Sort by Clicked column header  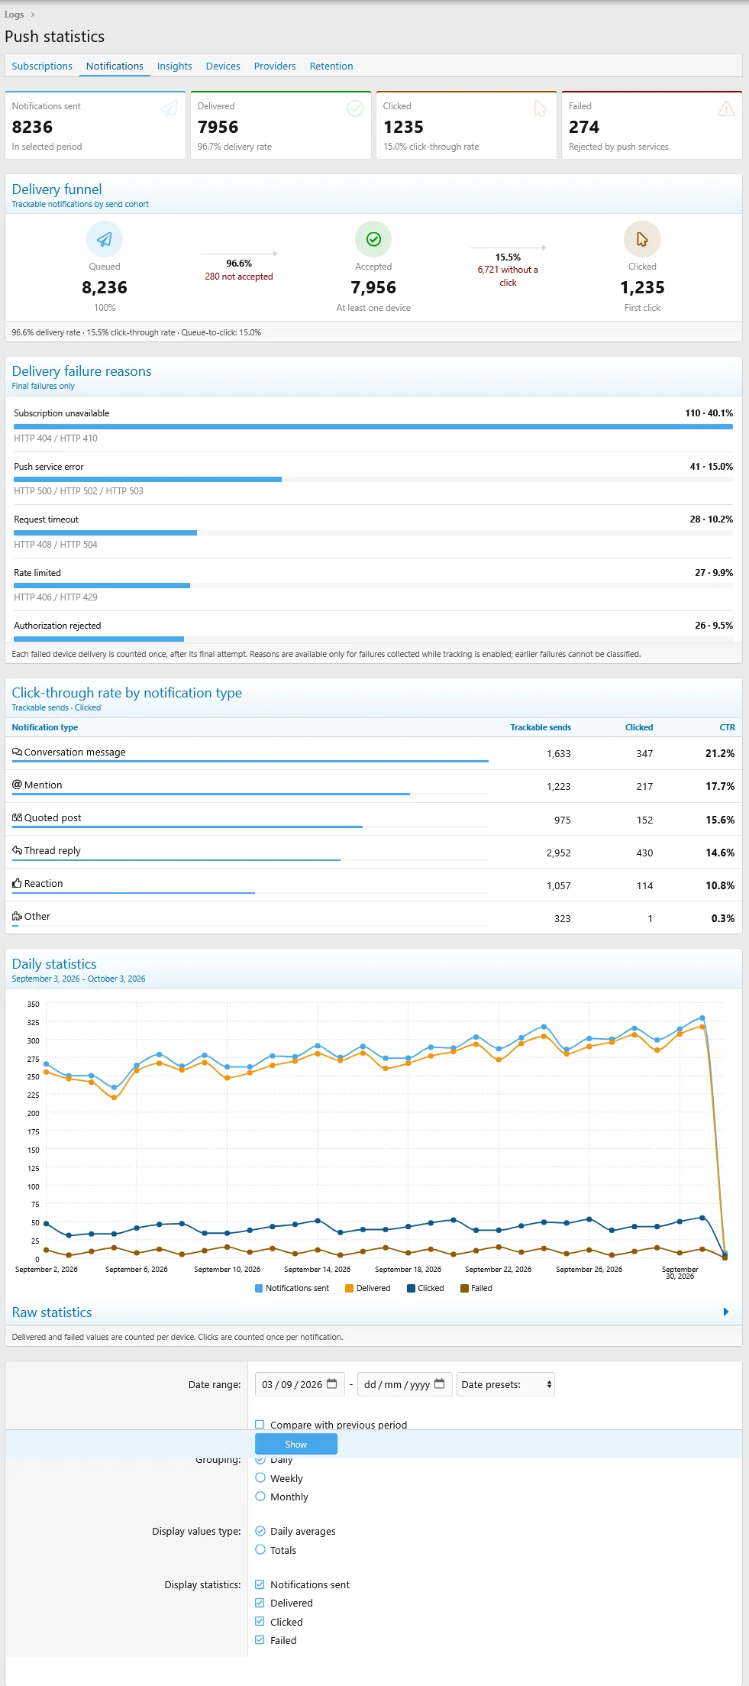639,727
